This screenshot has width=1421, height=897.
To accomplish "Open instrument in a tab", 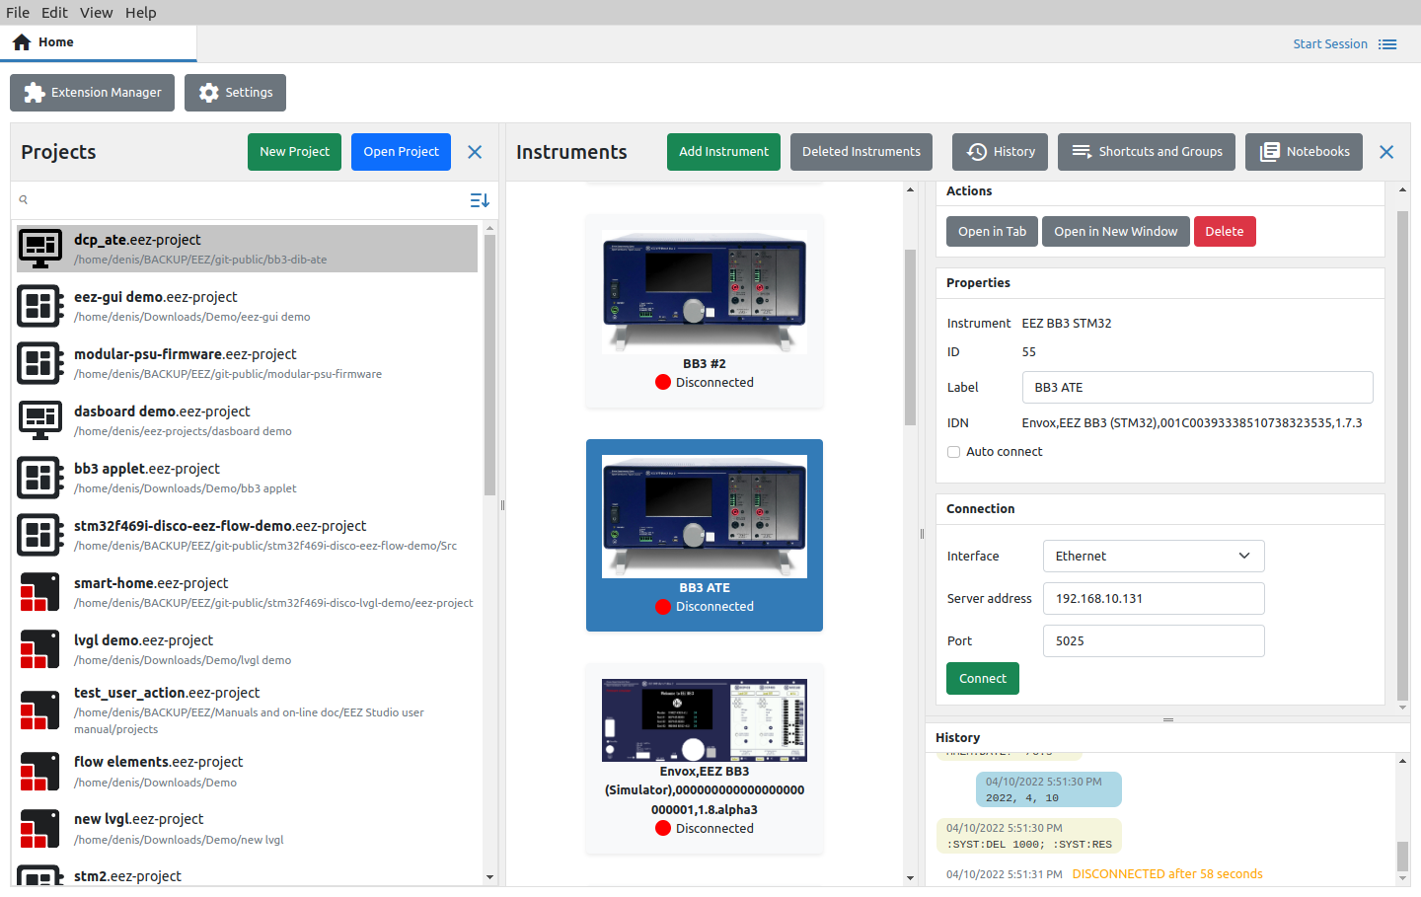I will coord(992,231).
